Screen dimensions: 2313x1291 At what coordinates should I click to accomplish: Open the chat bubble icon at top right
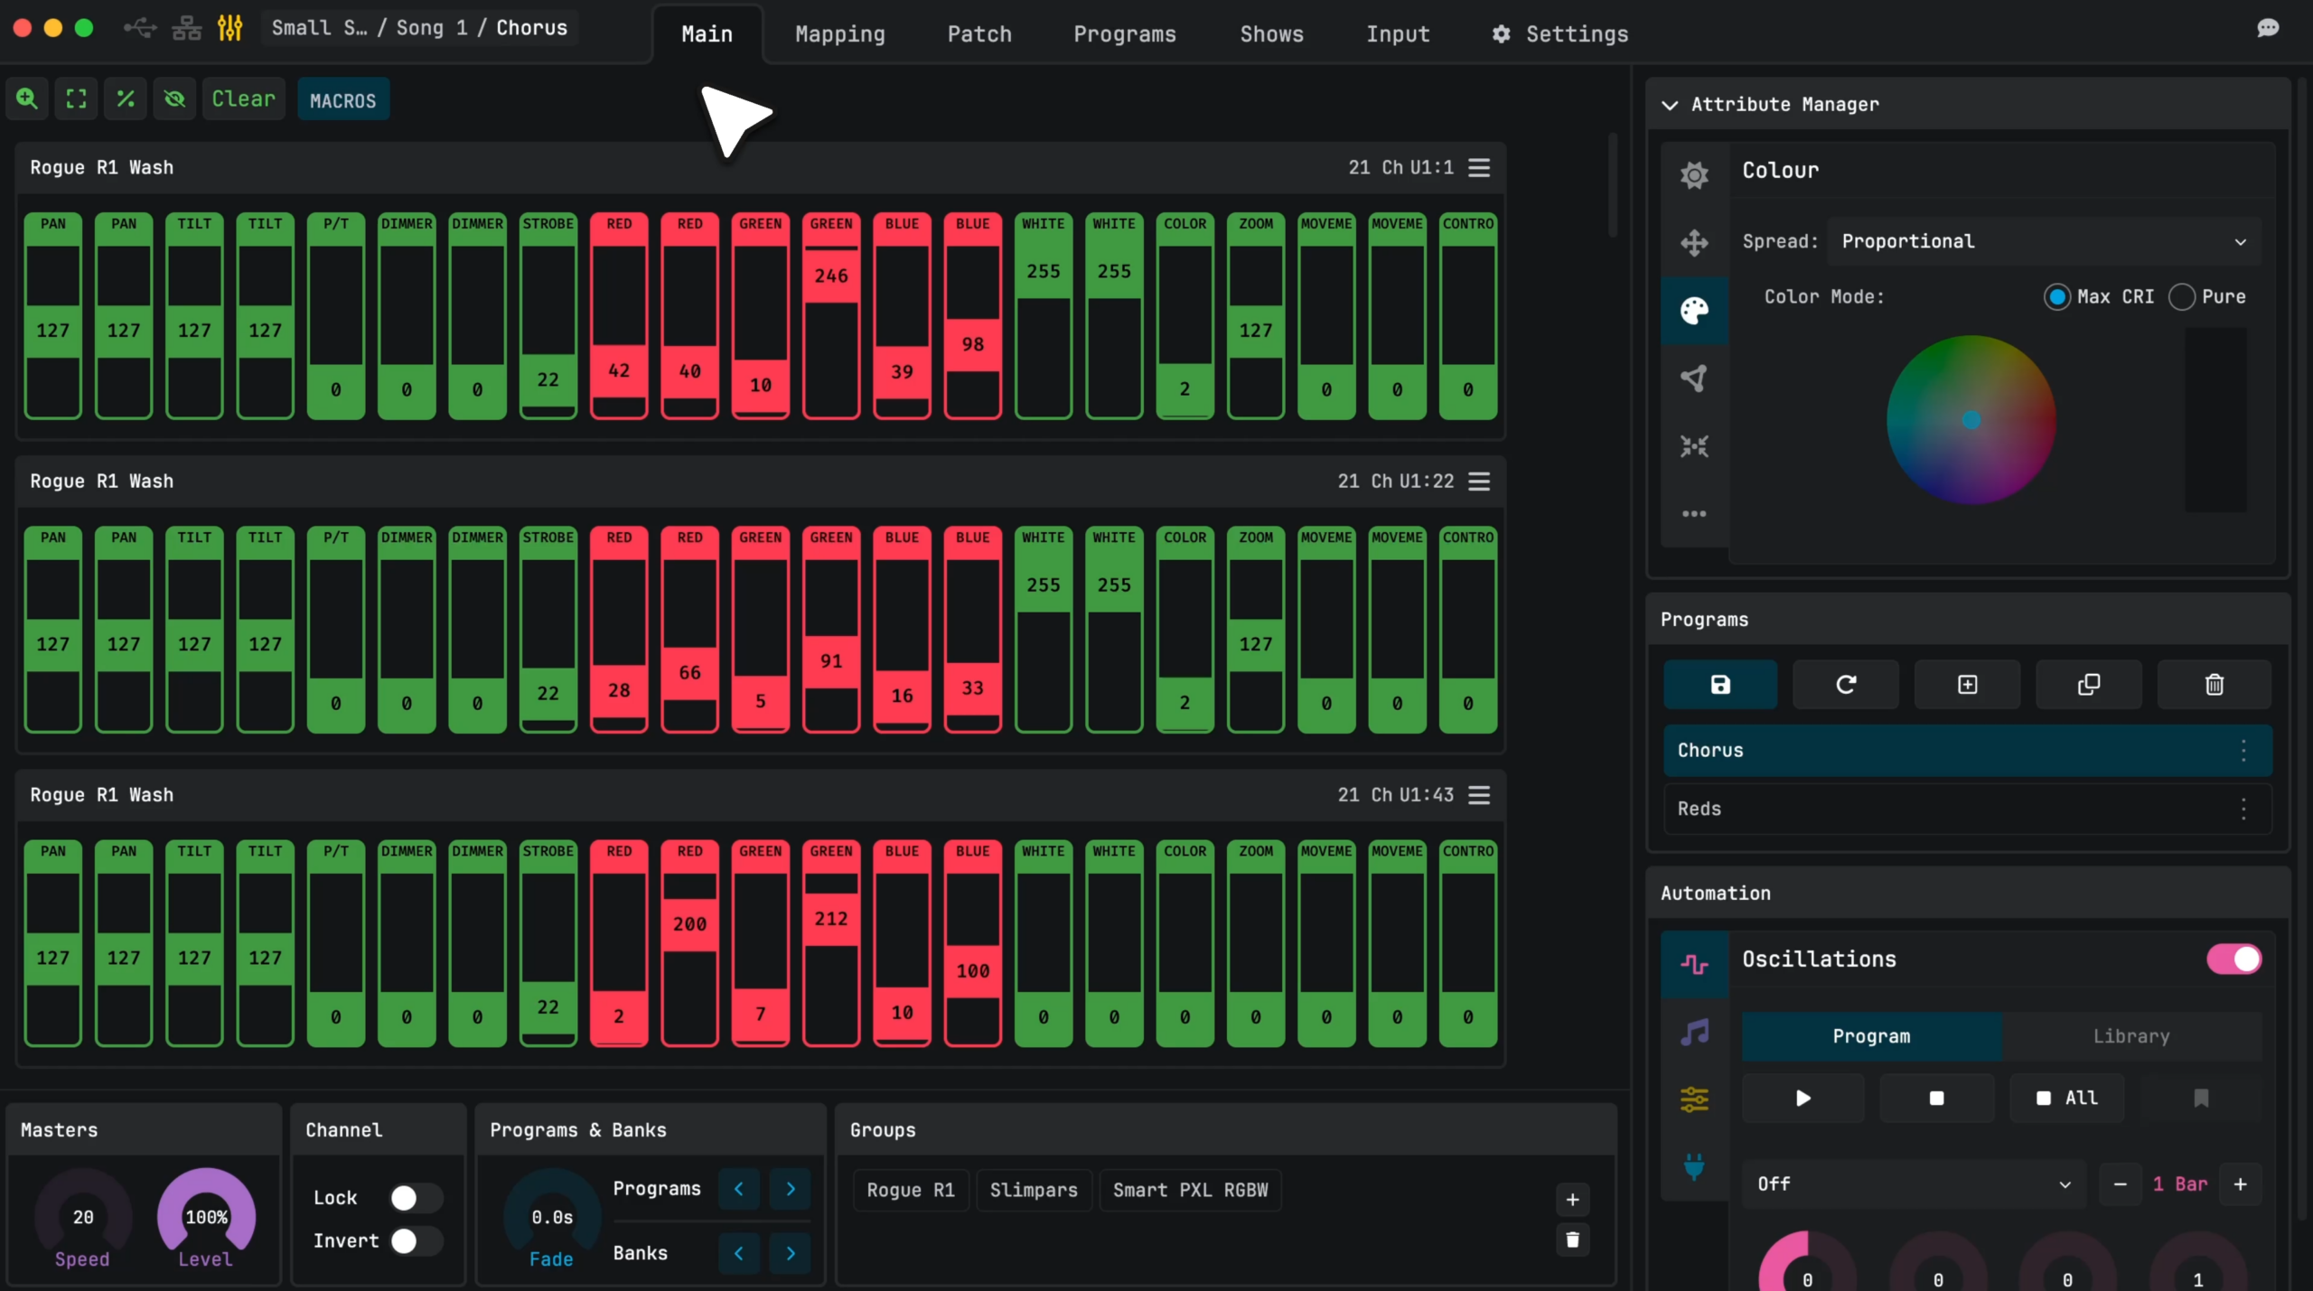coord(2268,28)
